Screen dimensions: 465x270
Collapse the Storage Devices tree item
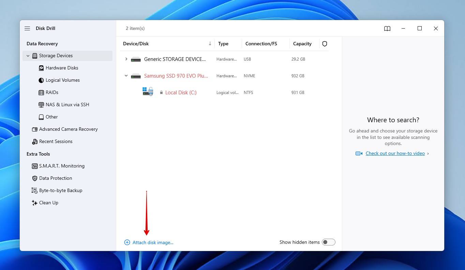coord(28,55)
